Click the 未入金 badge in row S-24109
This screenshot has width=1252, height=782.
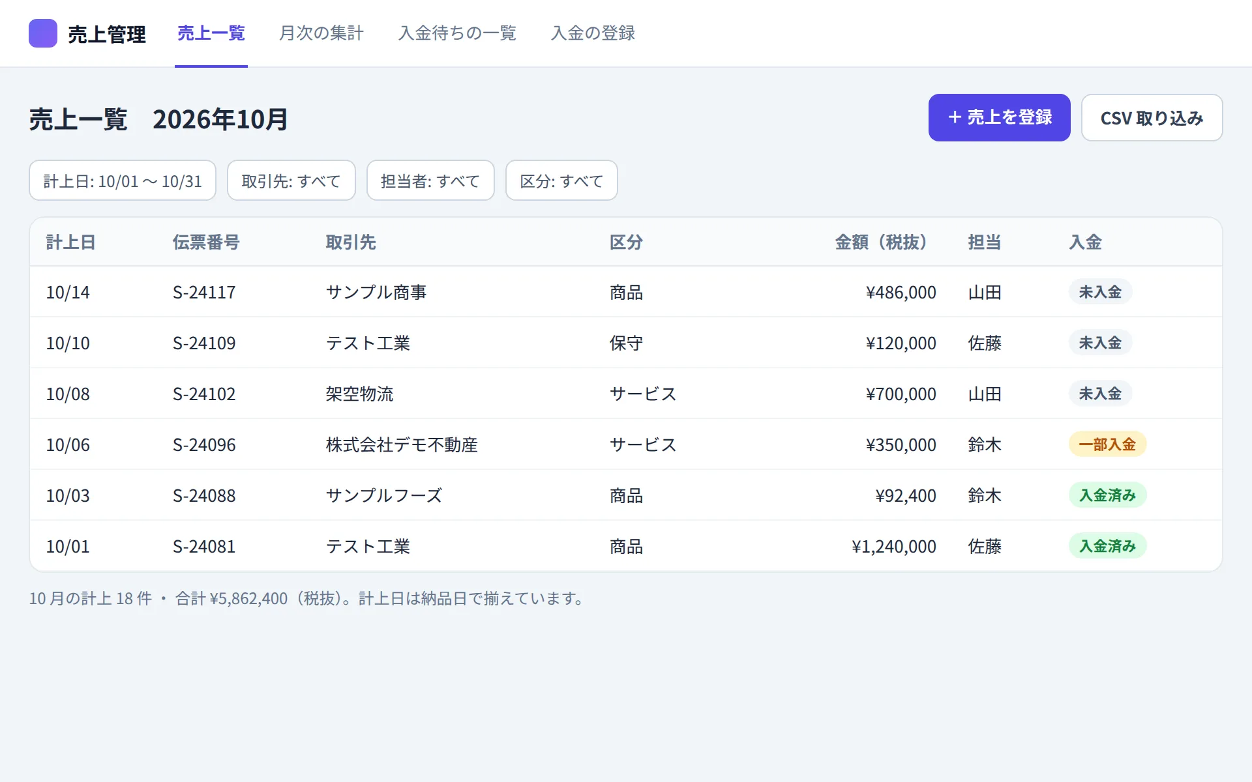pyautogui.click(x=1100, y=343)
